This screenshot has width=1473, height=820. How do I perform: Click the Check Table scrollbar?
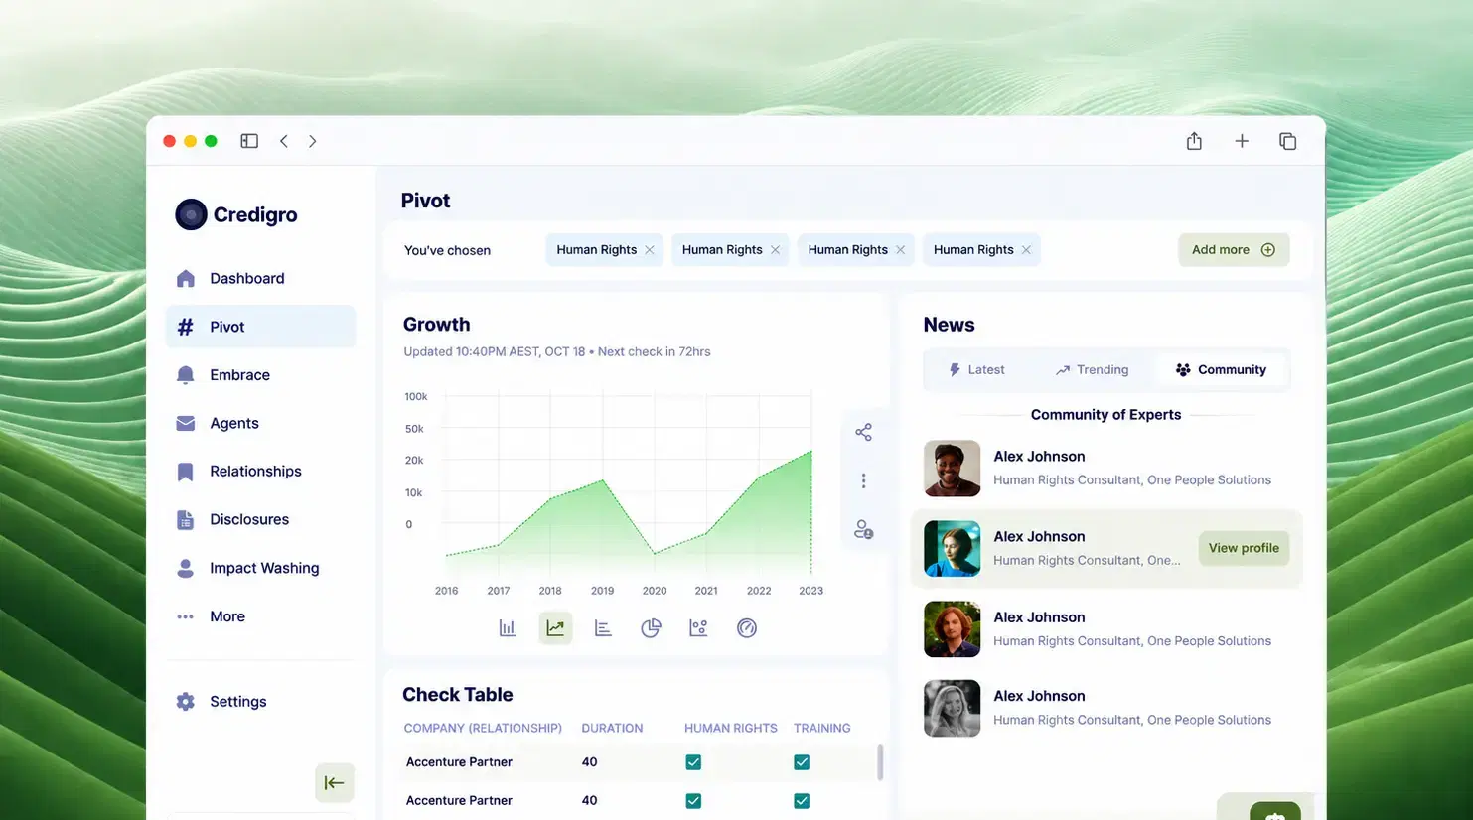[x=880, y=762]
